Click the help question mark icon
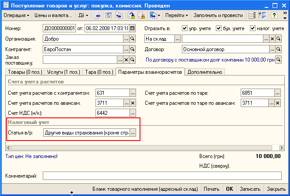Image resolution: width=290 pixels, height=196 pixels. pos(274,15)
